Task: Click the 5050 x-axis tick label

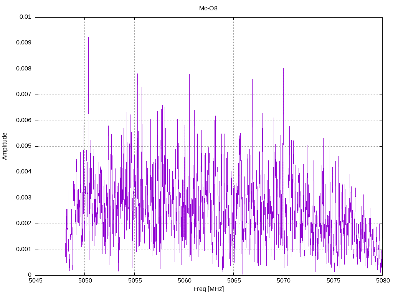Action: [85, 281]
